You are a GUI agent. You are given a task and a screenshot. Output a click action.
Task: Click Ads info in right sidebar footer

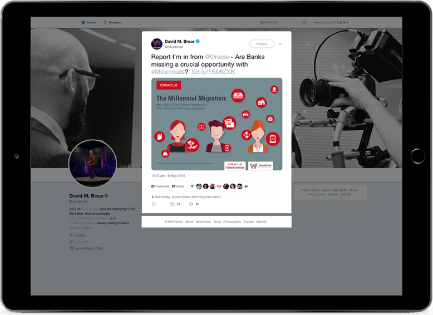coord(346,194)
